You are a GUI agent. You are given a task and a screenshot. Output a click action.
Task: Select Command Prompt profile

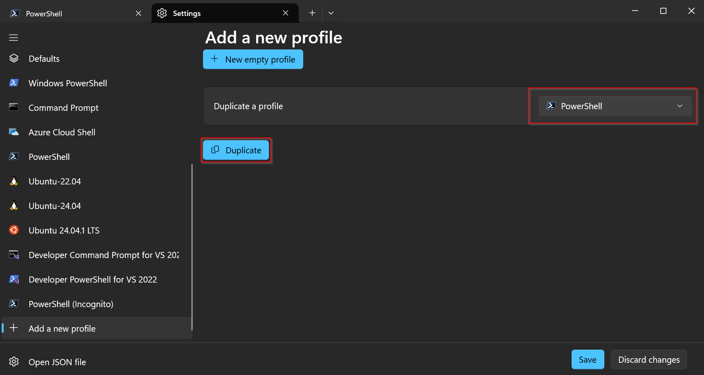pyautogui.click(x=97, y=108)
